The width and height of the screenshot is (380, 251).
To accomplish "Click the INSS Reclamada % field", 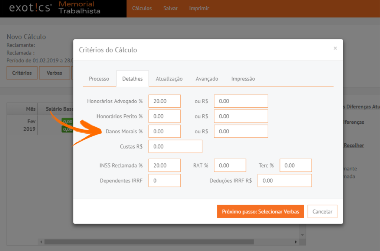I will coord(164,166).
